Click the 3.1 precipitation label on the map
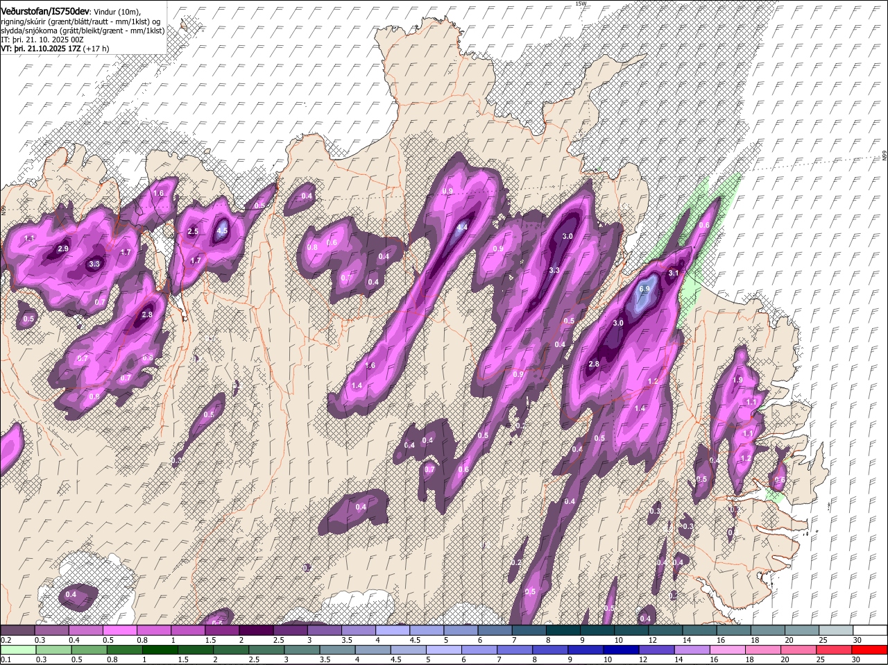The height and width of the screenshot is (665, 888). click(673, 273)
